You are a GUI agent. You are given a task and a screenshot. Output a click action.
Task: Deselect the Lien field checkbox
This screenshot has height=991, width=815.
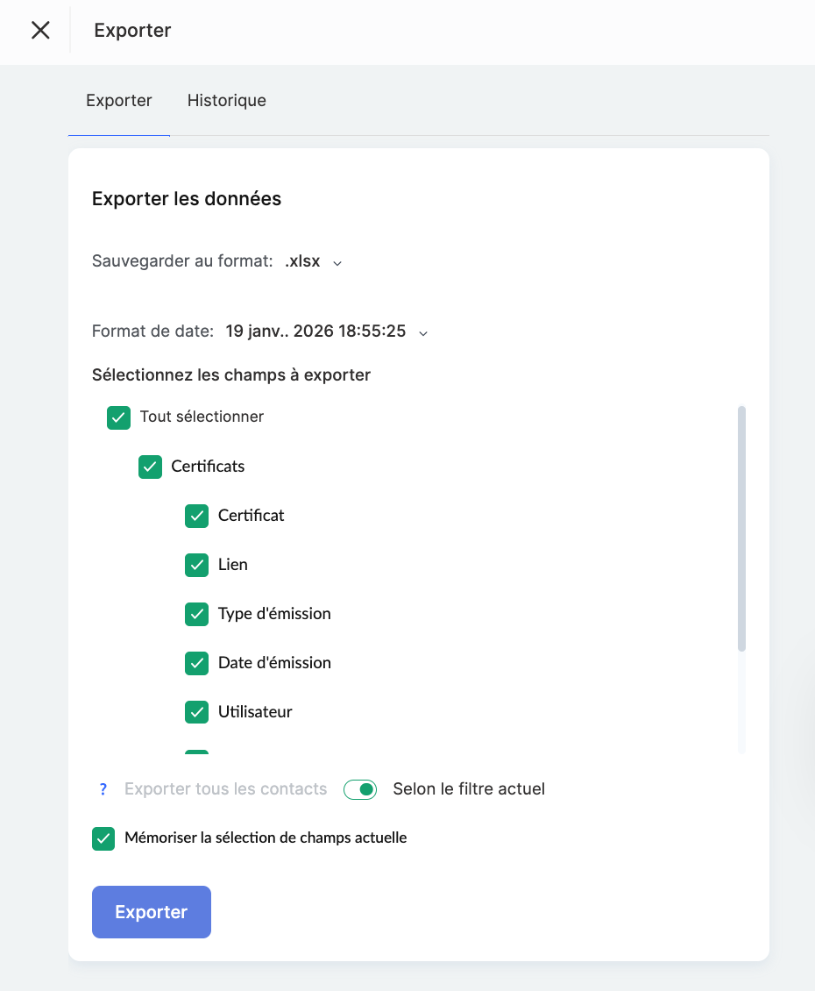click(x=196, y=565)
